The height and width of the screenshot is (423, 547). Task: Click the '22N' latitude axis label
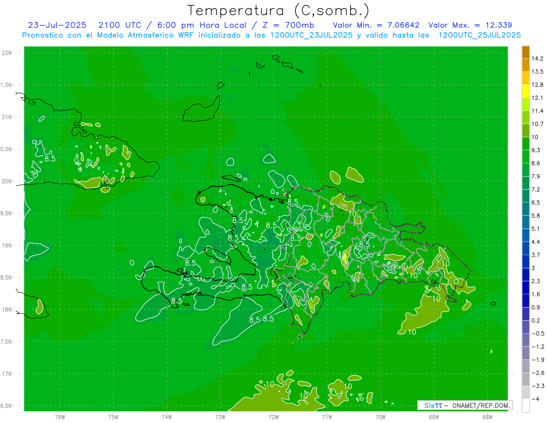click(x=7, y=53)
